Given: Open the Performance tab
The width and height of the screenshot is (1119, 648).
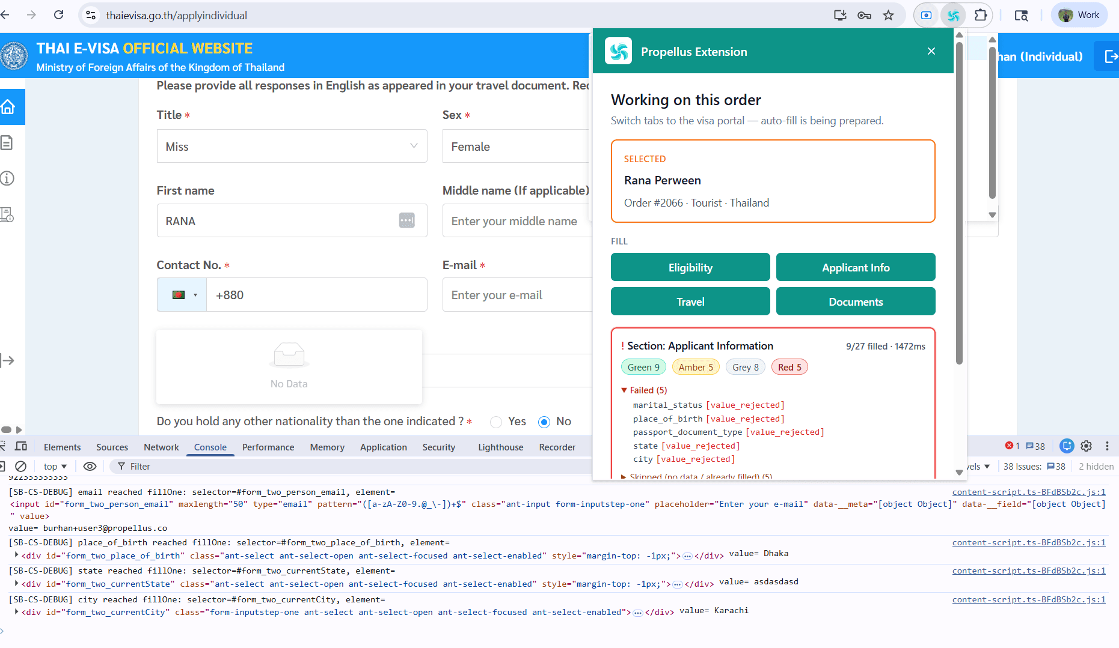Looking at the screenshot, I should coord(268,447).
